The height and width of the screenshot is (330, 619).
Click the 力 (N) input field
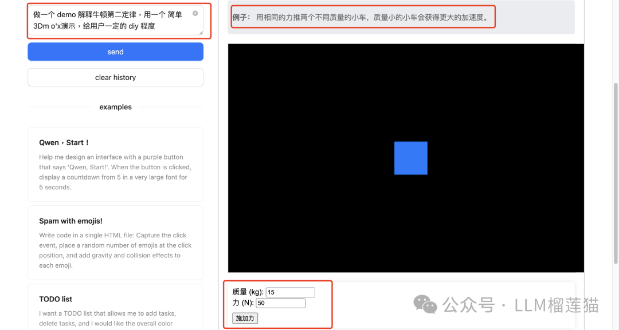[280, 303]
